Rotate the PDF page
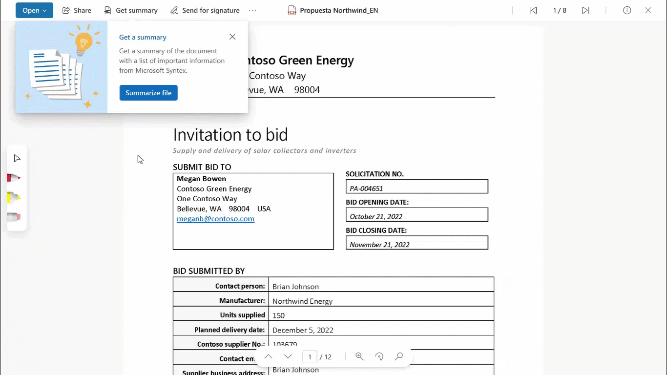Screen dimensions: 667x375 (379, 356)
